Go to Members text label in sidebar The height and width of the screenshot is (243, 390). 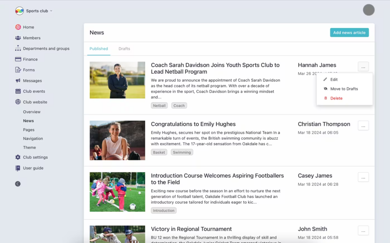32,38
